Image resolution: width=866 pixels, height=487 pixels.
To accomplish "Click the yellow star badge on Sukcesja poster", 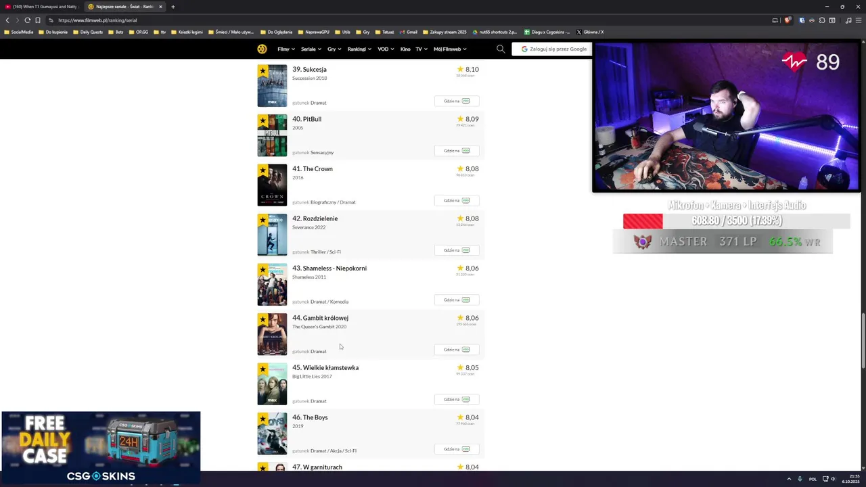I will coord(263,70).
